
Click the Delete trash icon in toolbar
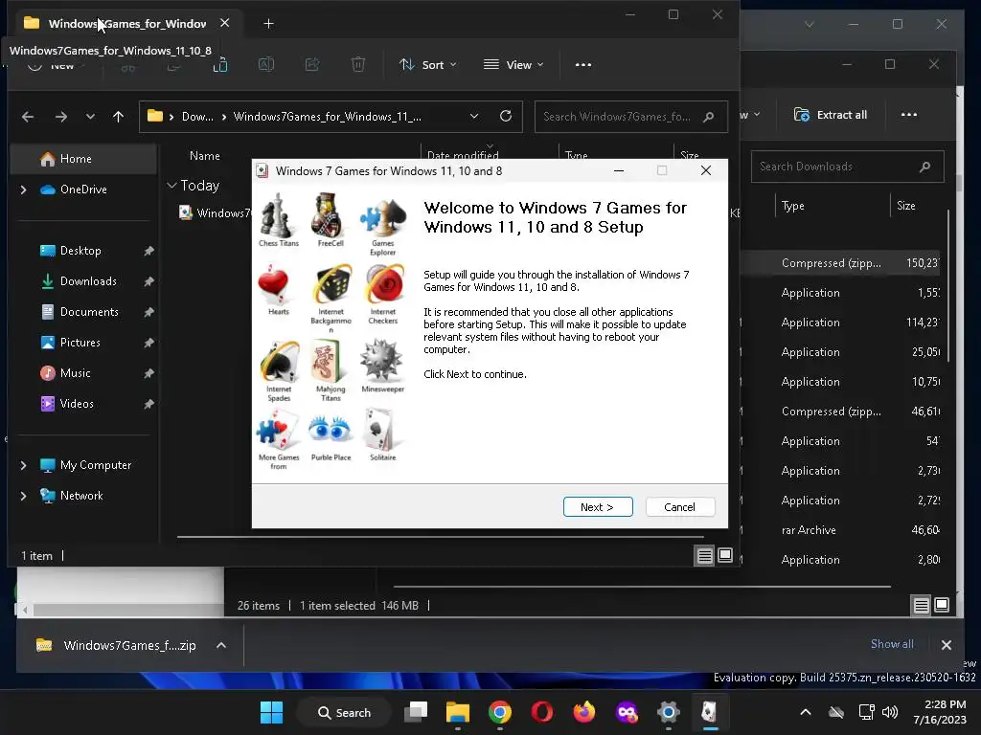pos(358,64)
